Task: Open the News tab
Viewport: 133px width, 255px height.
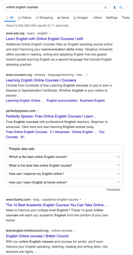Action: click(63, 18)
